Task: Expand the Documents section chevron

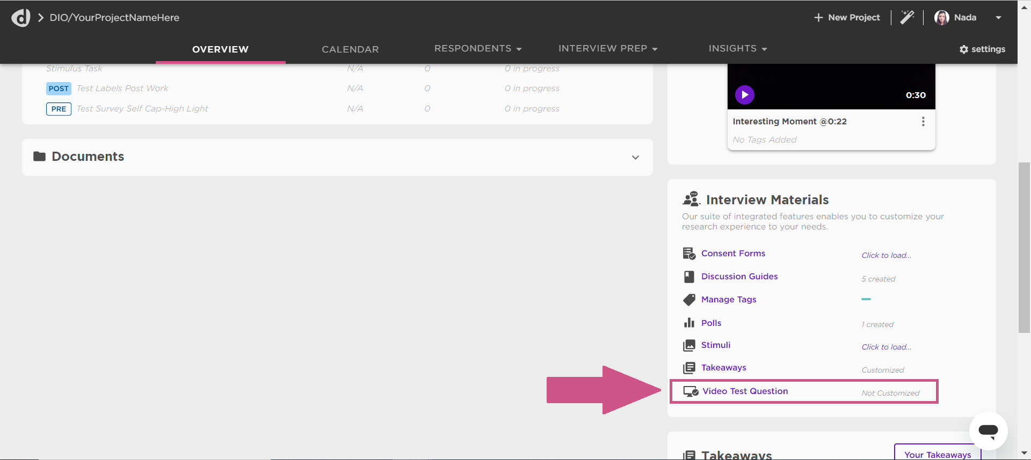Action: [x=635, y=158]
